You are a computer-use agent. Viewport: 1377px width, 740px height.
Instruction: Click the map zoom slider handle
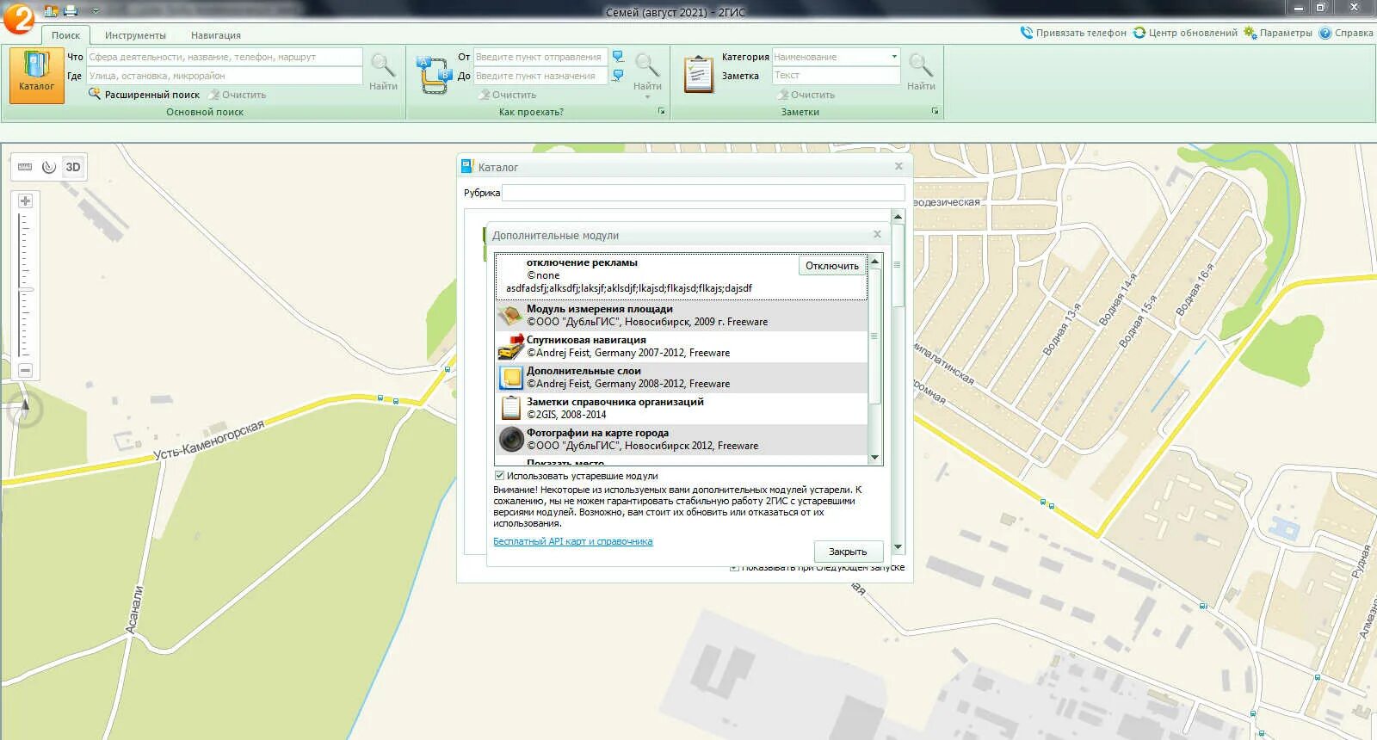tap(26, 289)
